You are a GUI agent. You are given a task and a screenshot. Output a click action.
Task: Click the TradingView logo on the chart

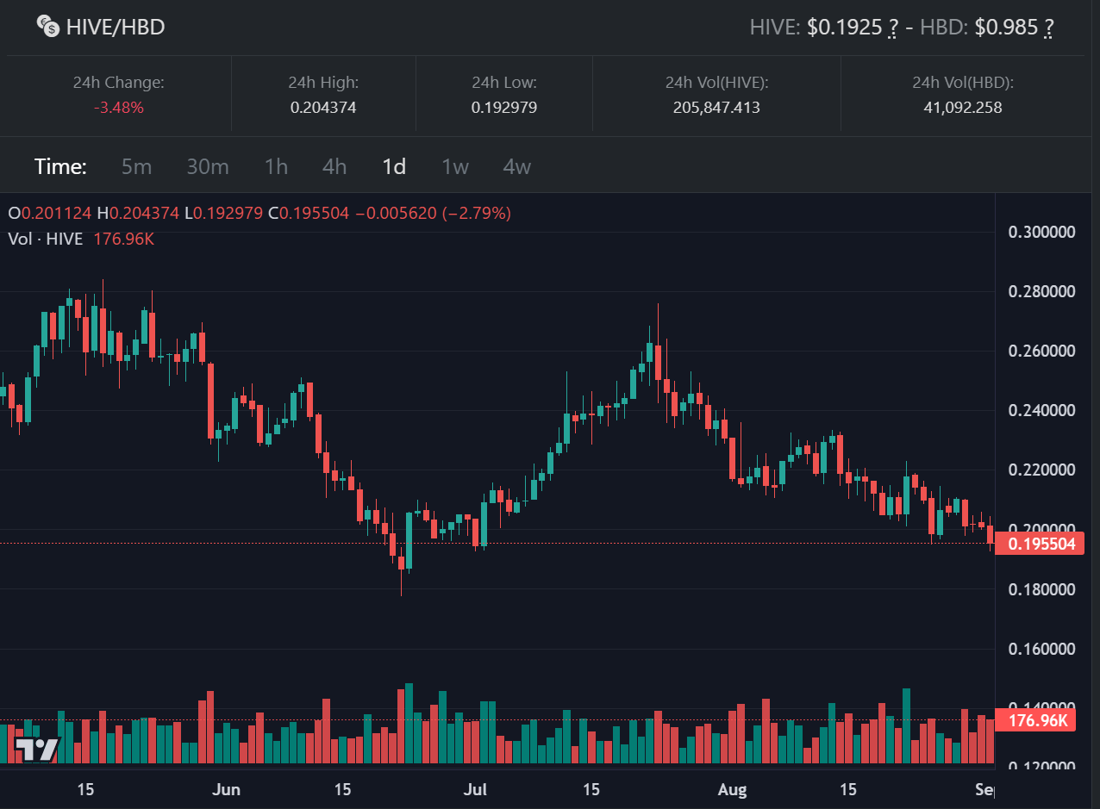point(37,749)
